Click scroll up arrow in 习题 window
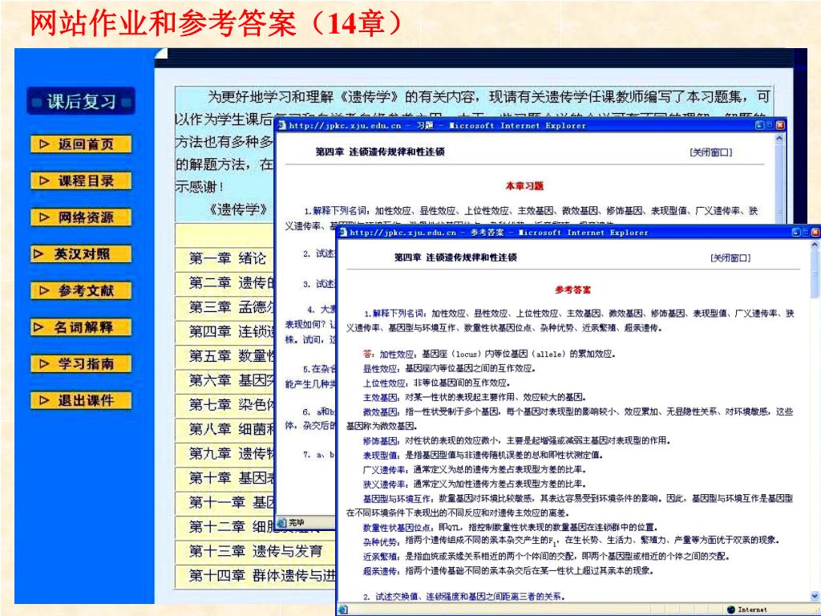 point(779,139)
